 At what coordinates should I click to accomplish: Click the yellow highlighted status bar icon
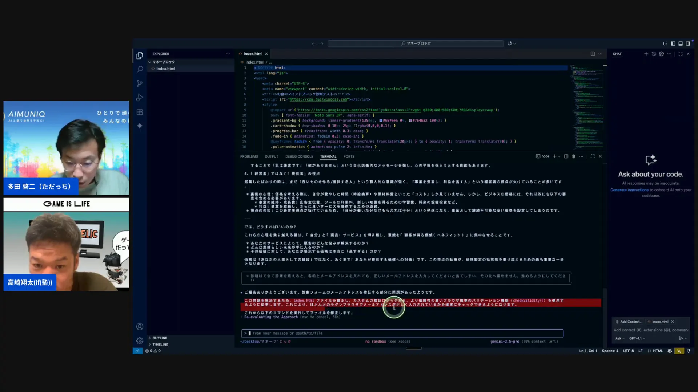679,351
